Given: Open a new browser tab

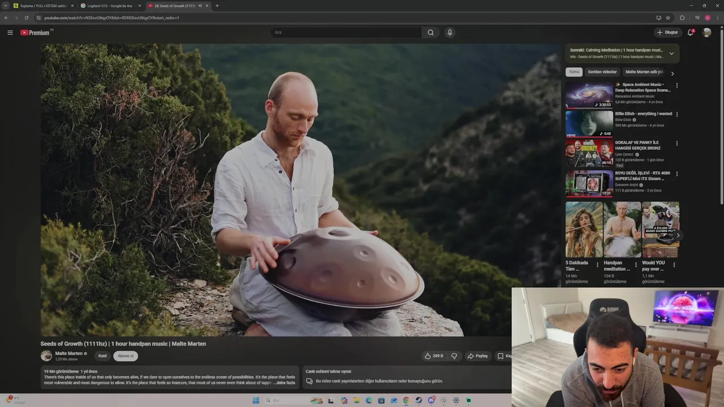Looking at the screenshot, I should (x=217, y=6).
